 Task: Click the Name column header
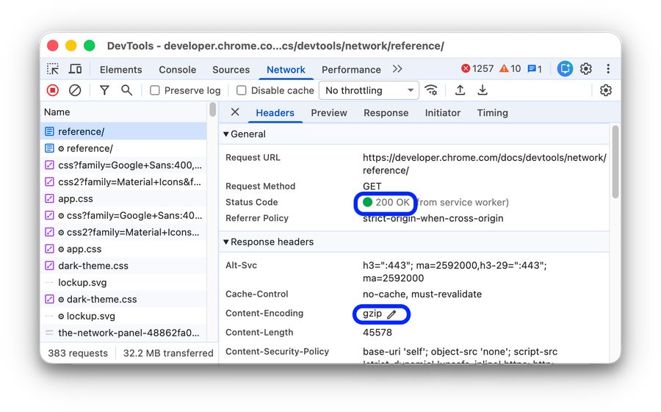[123, 112]
